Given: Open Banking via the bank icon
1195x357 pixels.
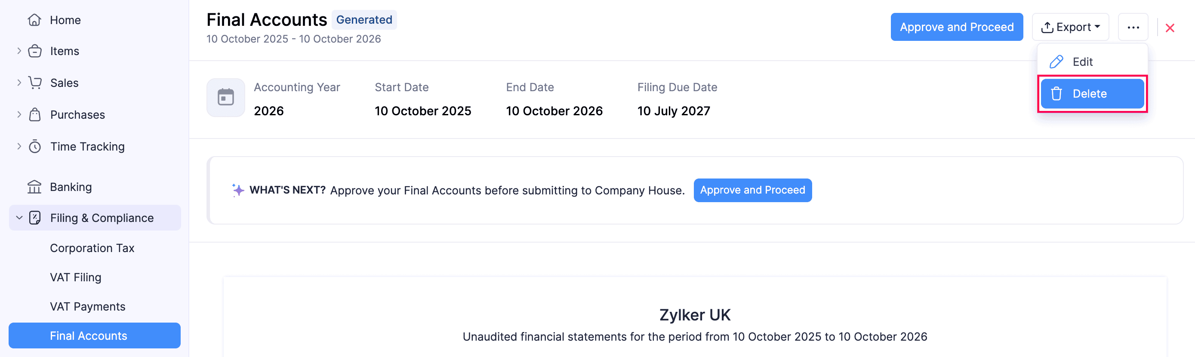Looking at the screenshot, I should [34, 187].
